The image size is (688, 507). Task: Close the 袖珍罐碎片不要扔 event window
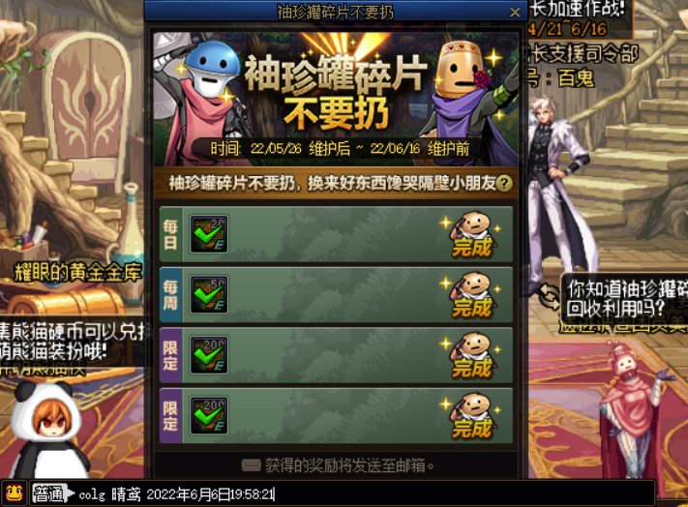pos(515,13)
